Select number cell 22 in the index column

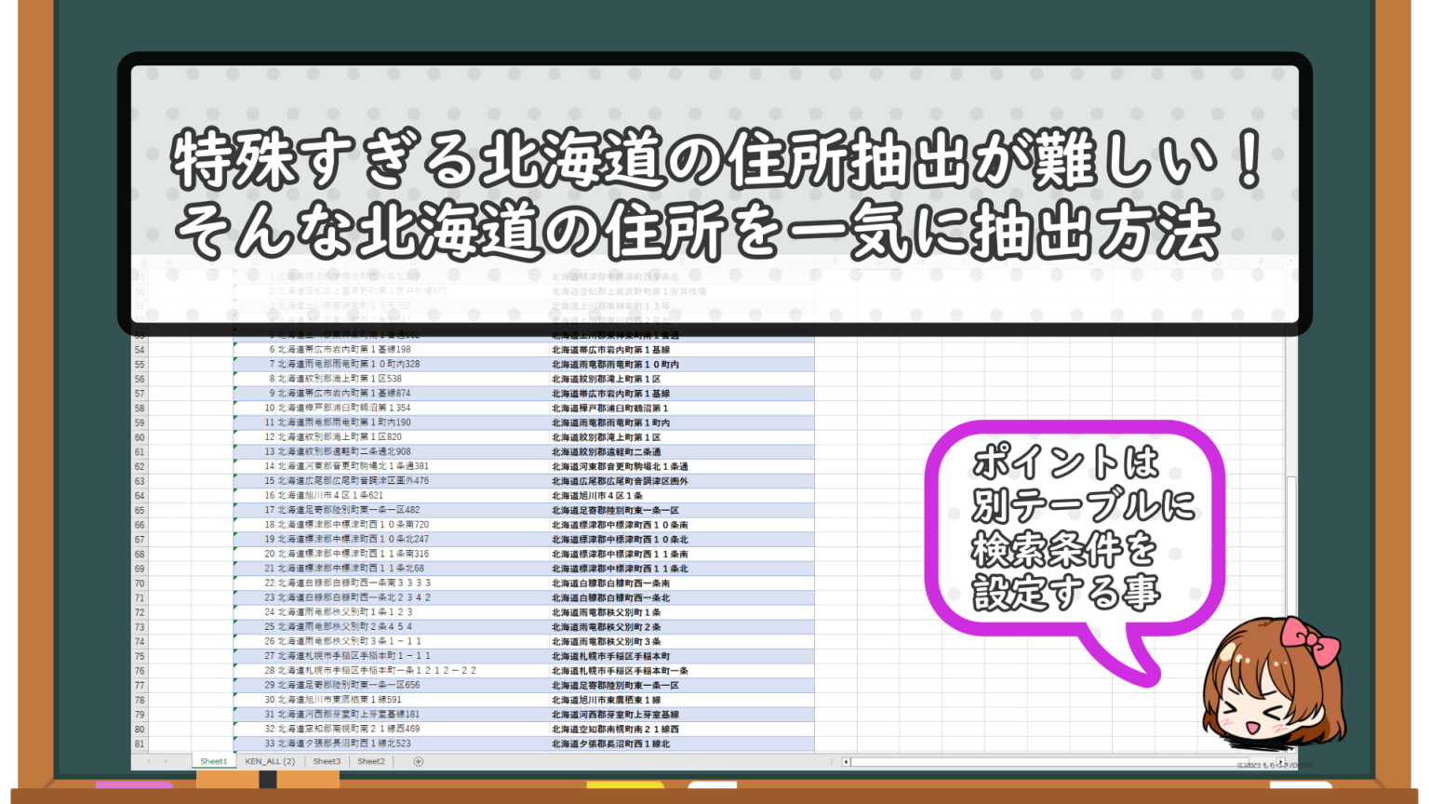[x=270, y=583]
